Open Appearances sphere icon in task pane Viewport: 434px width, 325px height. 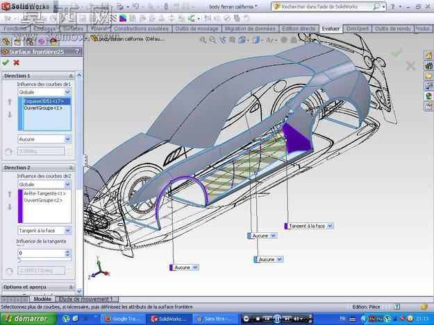pos(428,96)
